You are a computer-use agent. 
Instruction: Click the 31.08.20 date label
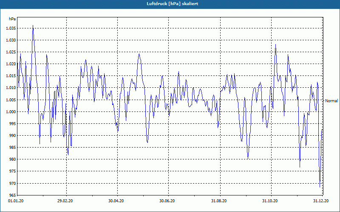tap(219, 201)
